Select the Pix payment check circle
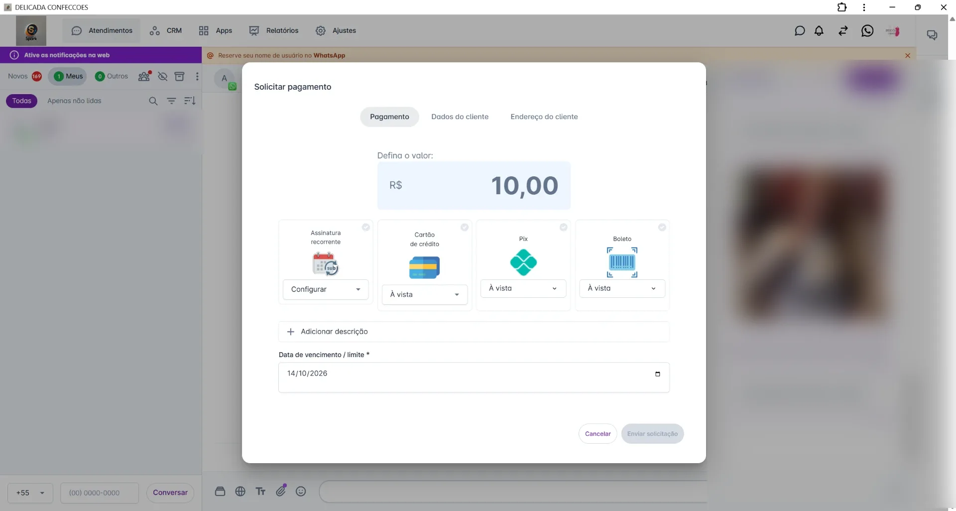The image size is (956, 511). (563, 227)
